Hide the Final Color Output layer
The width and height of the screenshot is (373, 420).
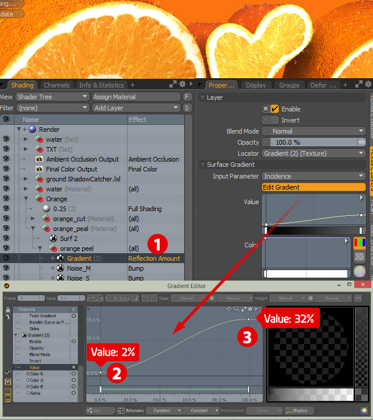[6, 169]
